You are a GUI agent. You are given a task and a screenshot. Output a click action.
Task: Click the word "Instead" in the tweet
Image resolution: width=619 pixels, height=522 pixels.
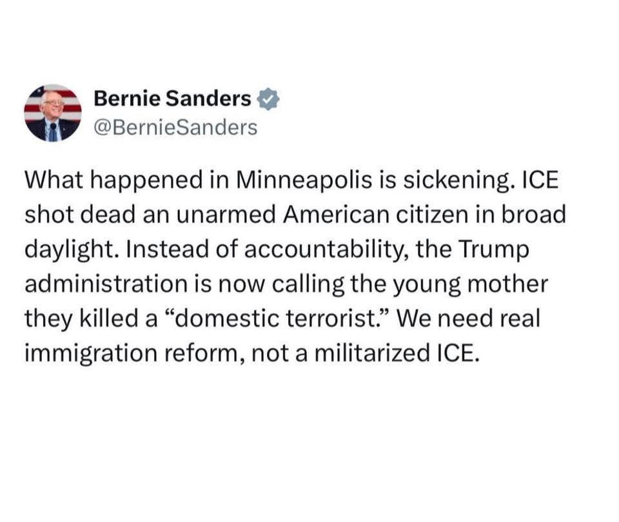click(x=161, y=250)
